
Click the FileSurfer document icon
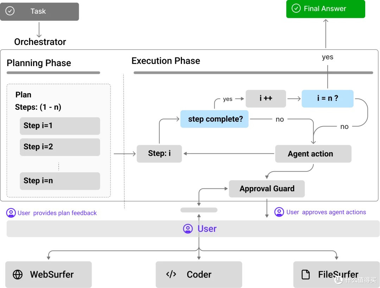305,274
